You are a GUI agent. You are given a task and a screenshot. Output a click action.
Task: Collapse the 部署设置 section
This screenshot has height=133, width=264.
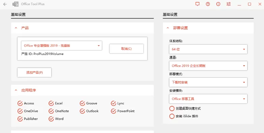(x=168, y=28)
